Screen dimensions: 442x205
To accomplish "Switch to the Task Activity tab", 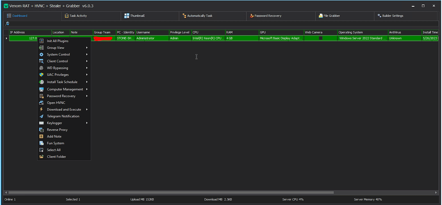I will point(76,16).
